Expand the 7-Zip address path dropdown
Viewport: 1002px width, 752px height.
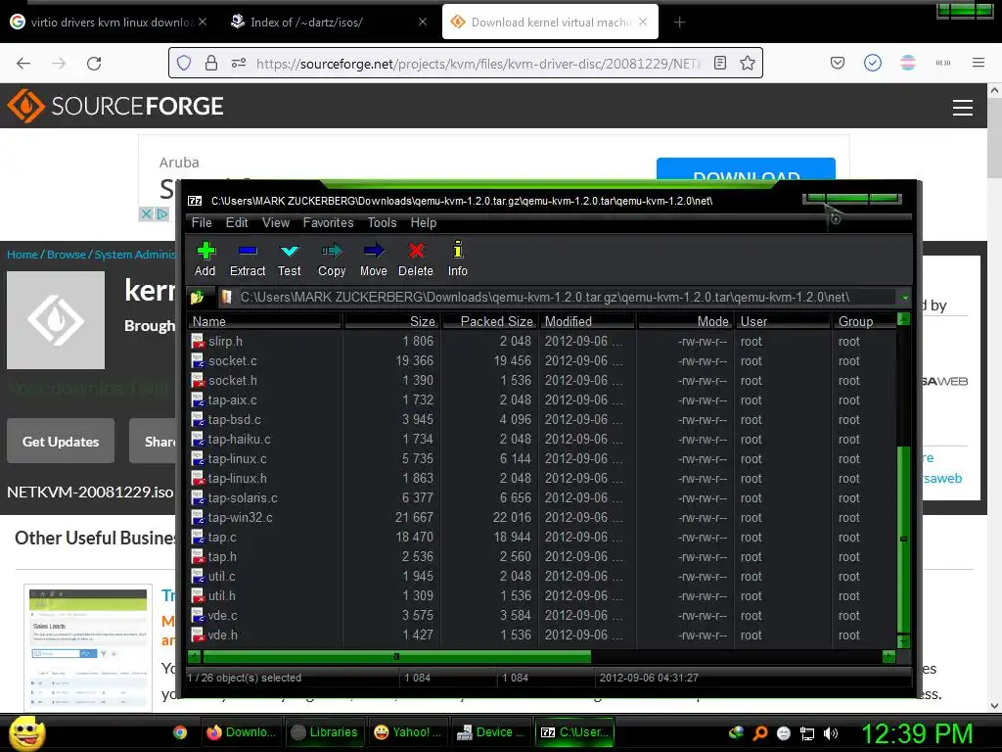(905, 298)
